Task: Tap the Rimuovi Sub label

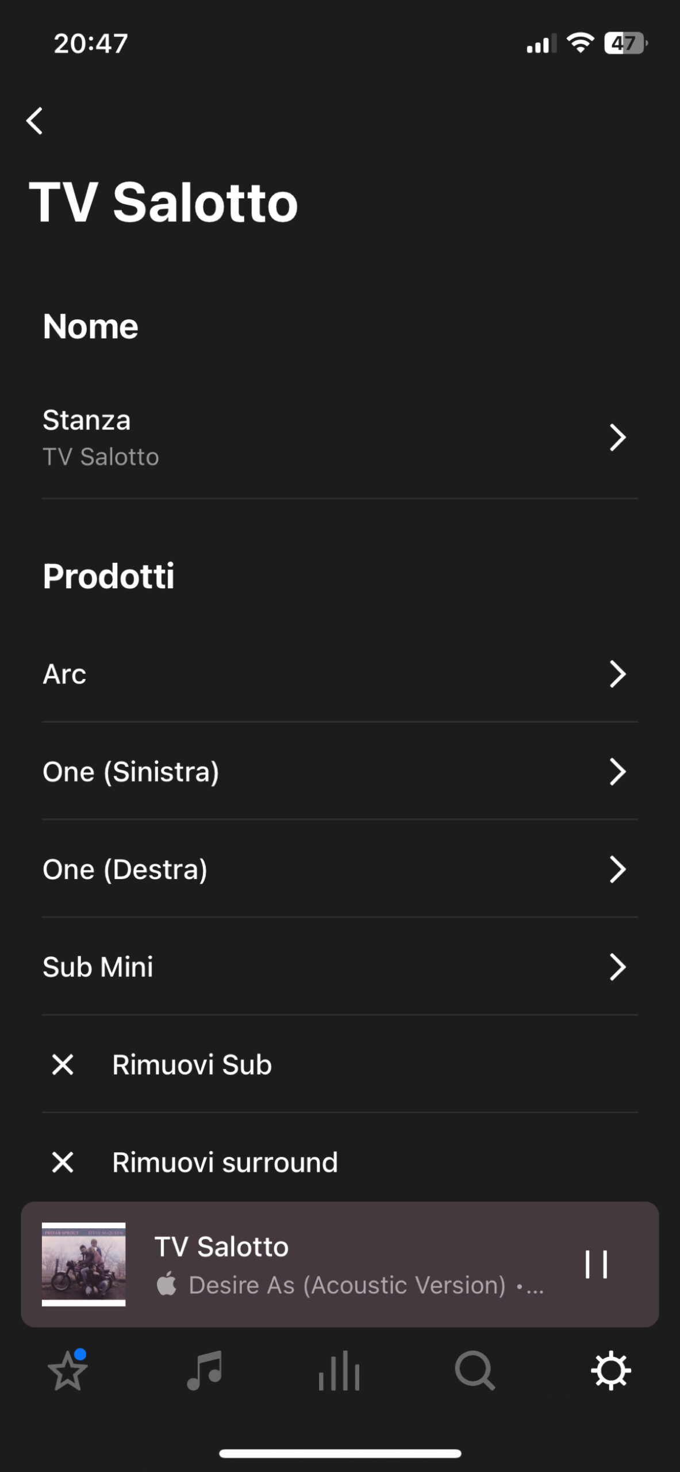Action: point(192,1064)
